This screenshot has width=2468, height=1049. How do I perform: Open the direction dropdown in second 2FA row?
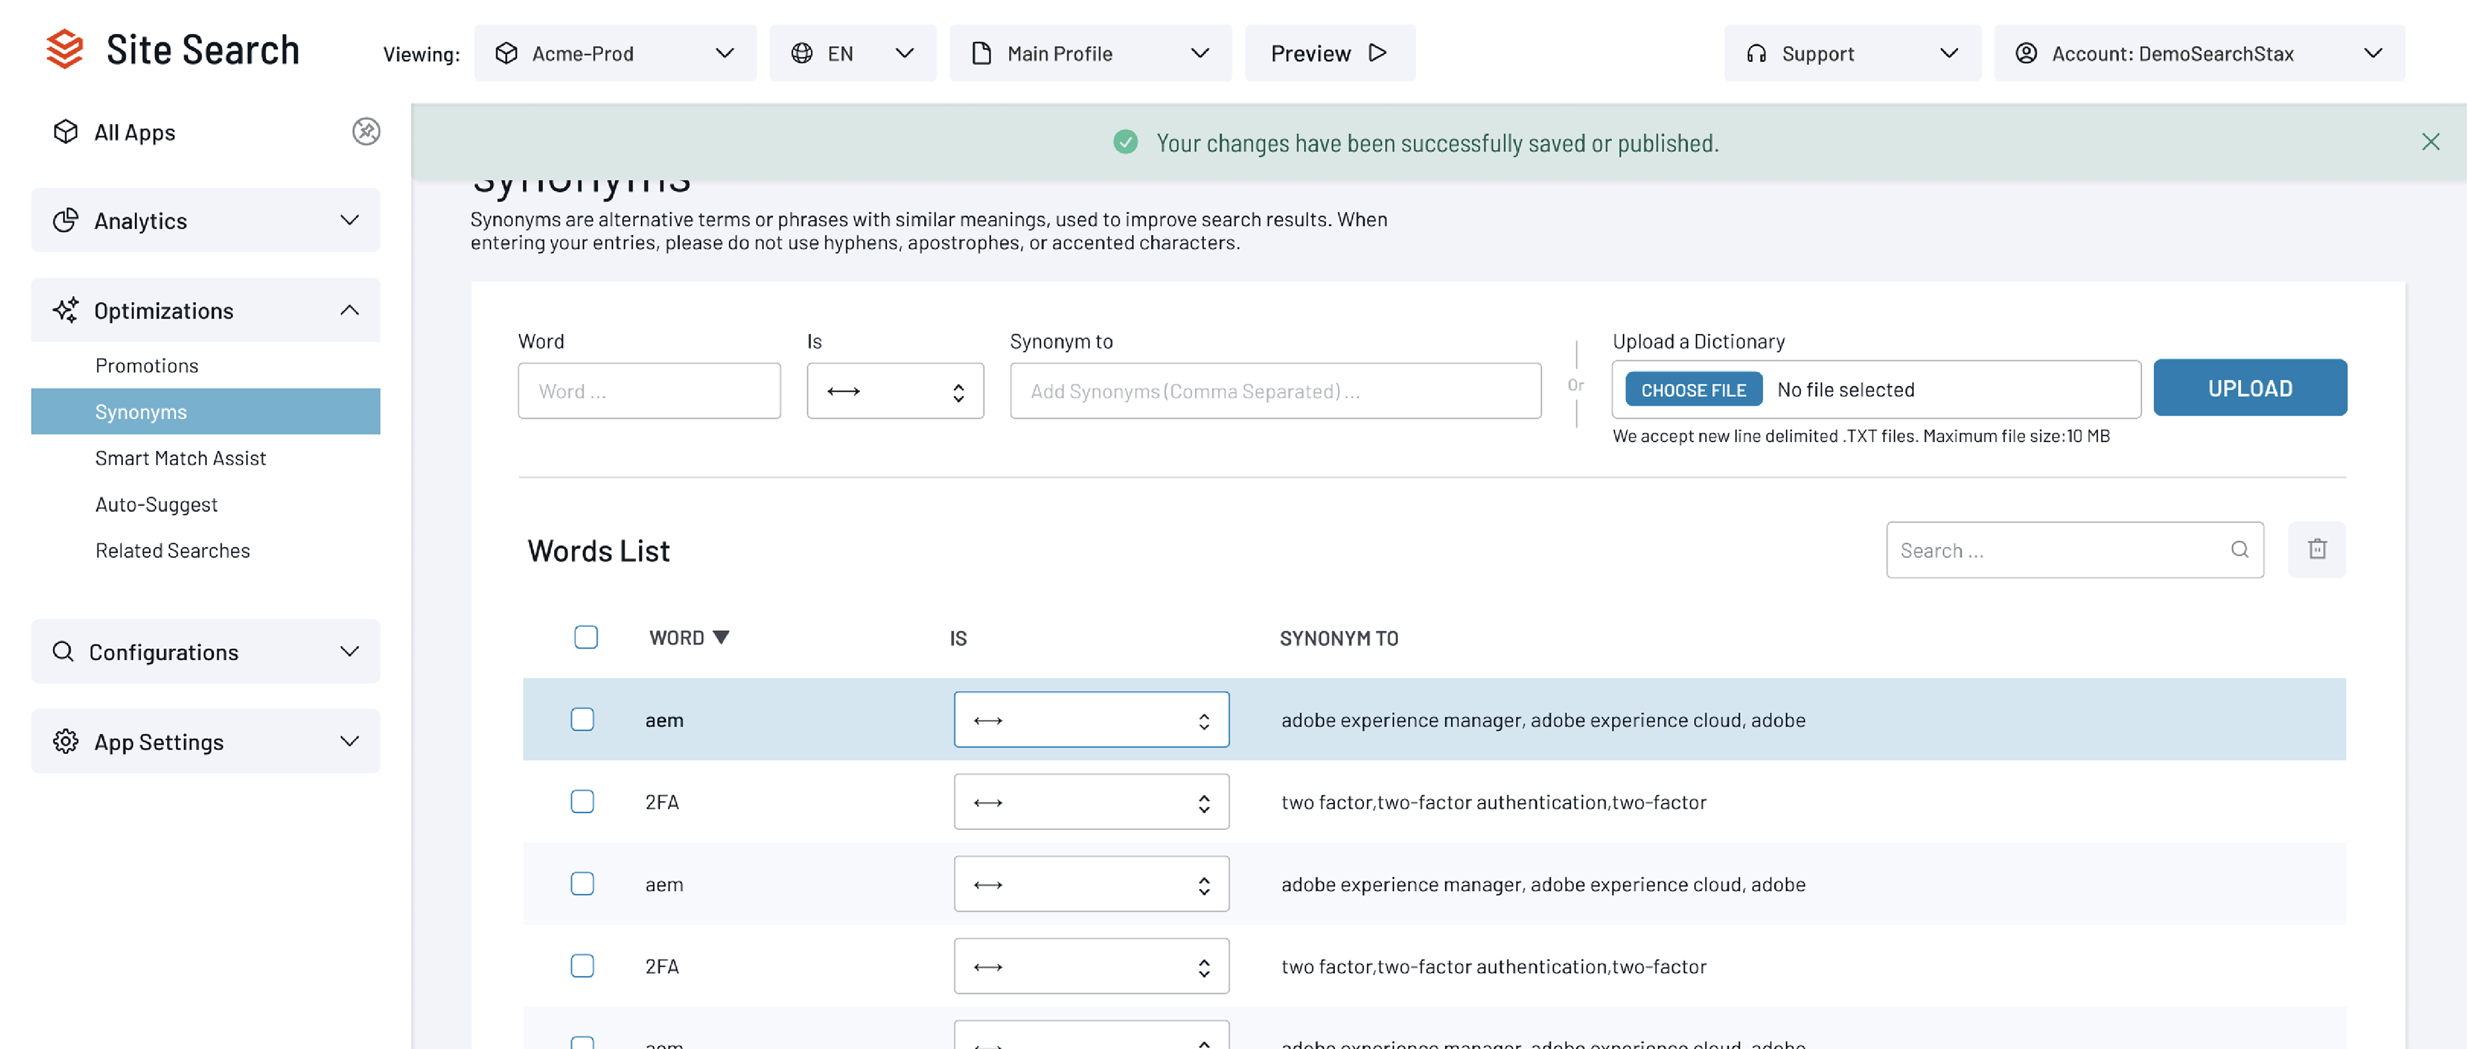1091,965
